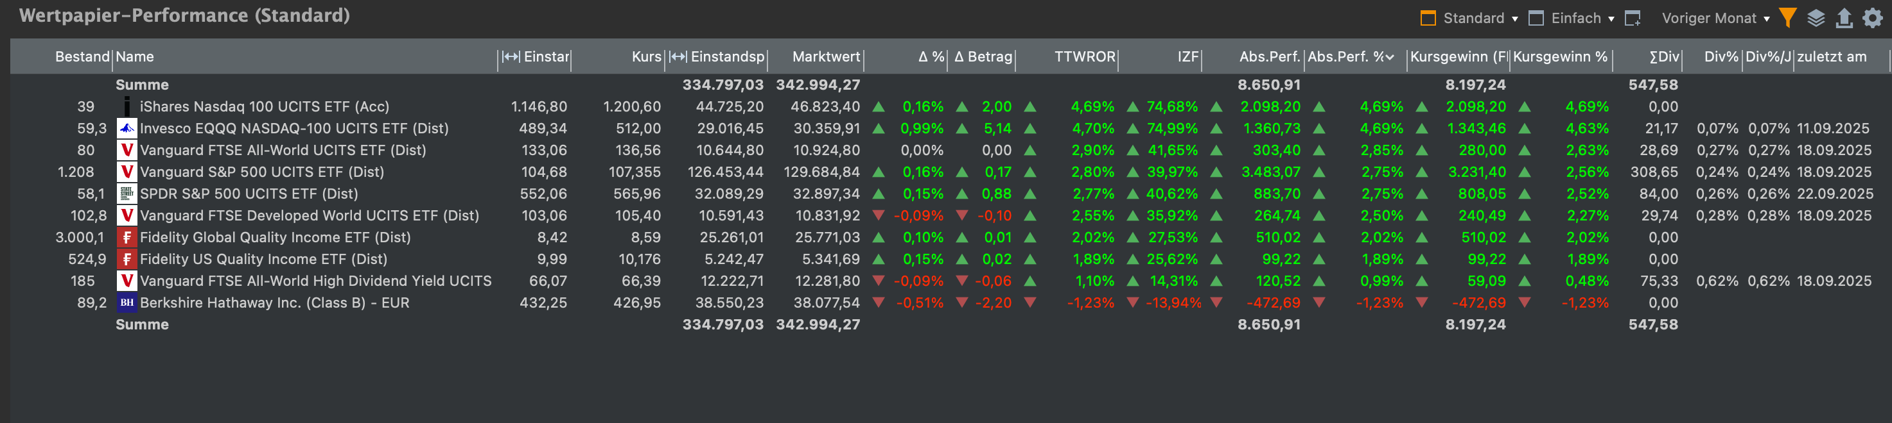
Task: Open settings with the gear icon
Action: 1872,17
